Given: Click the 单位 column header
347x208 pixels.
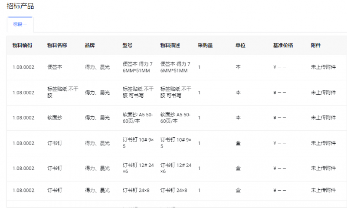Looking at the screenshot, I should point(241,46).
